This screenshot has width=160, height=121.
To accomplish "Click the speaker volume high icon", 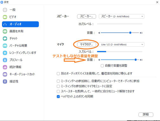I will coord(141,33).
